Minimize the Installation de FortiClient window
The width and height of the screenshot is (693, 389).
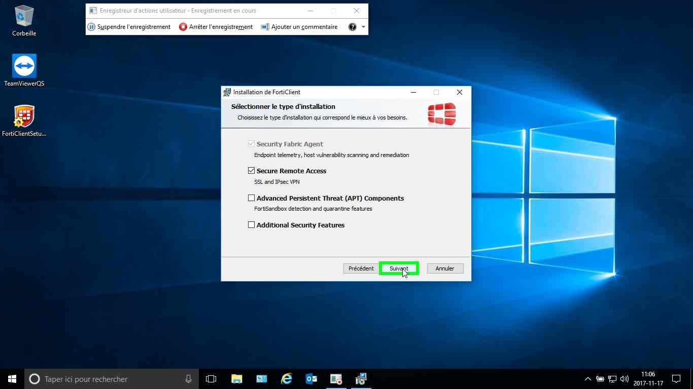pyautogui.click(x=414, y=92)
